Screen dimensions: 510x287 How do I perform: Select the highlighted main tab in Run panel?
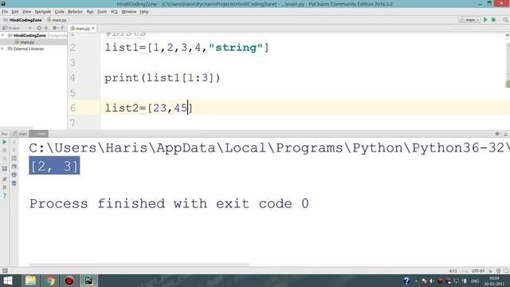[39, 134]
